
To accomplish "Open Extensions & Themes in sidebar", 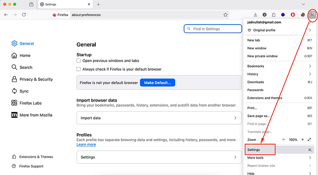I will pyautogui.click(x=32, y=157).
